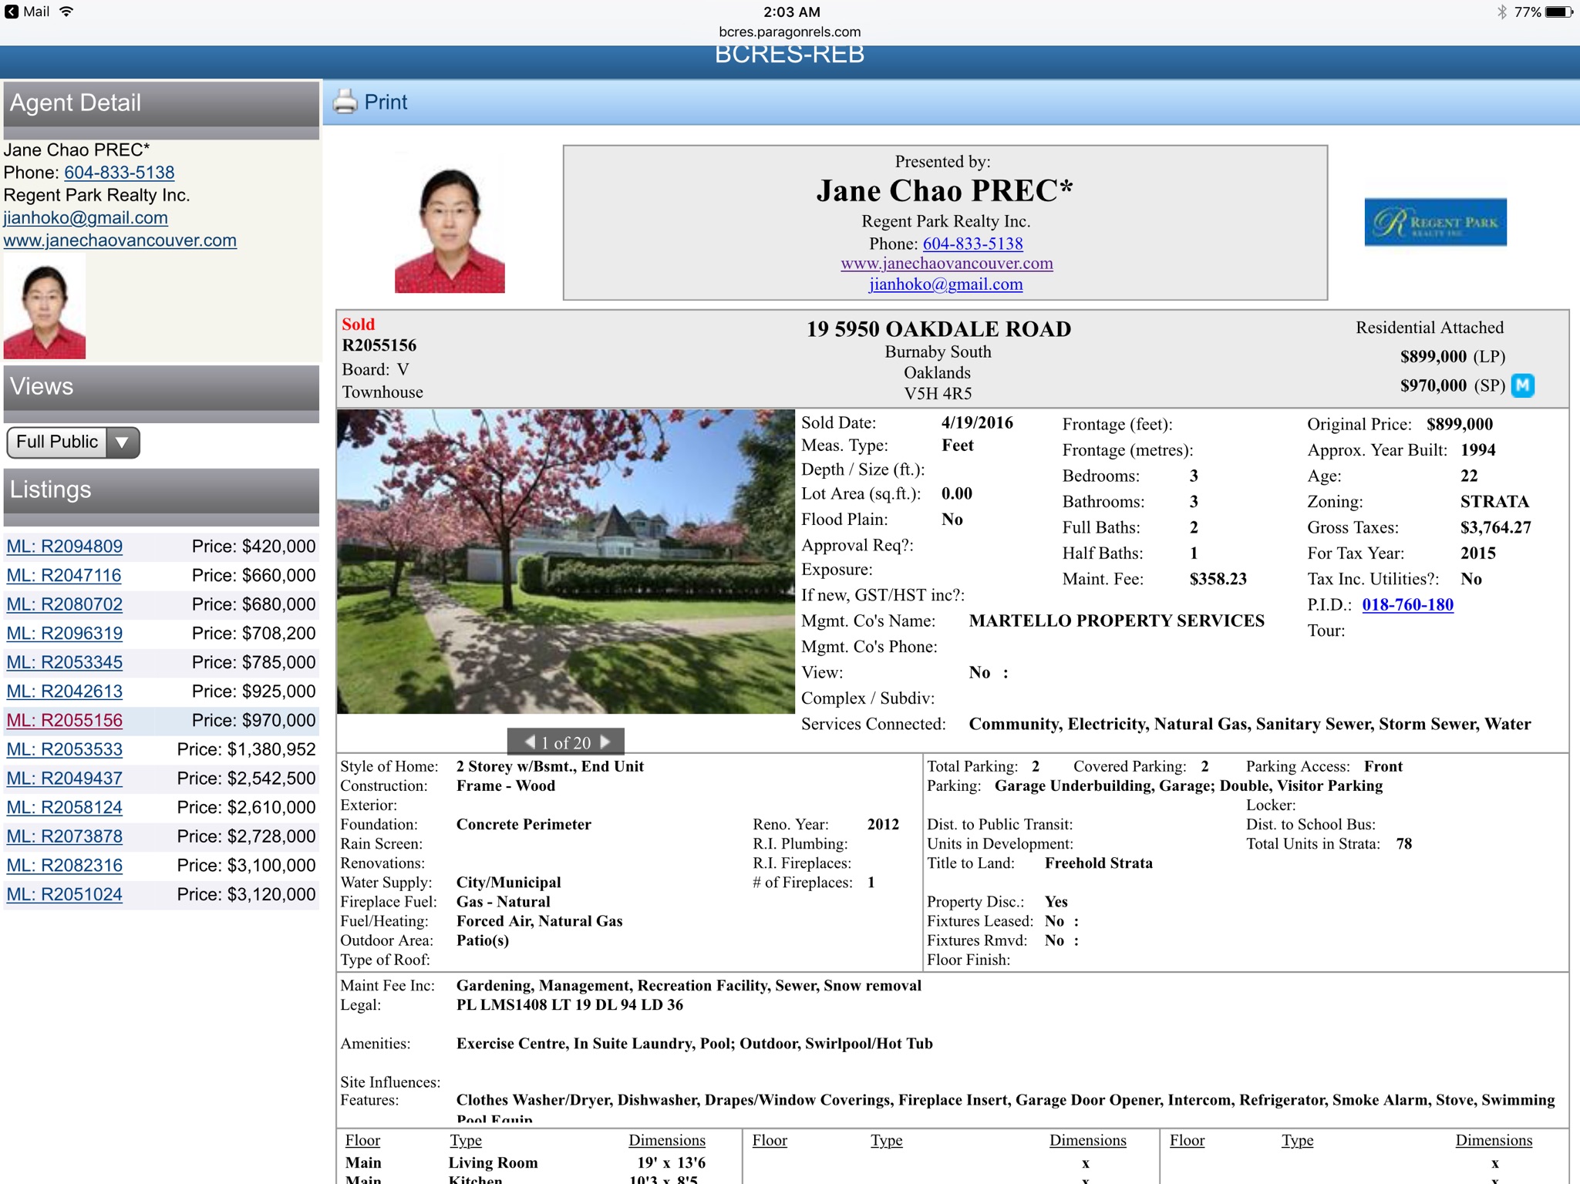The image size is (1580, 1184).
Task: Go to the previous listing photo arrow
Action: pyautogui.click(x=530, y=742)
